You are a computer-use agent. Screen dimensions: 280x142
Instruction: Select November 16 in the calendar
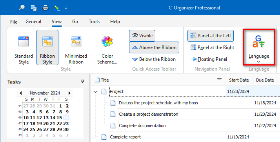tap(66, 118)
